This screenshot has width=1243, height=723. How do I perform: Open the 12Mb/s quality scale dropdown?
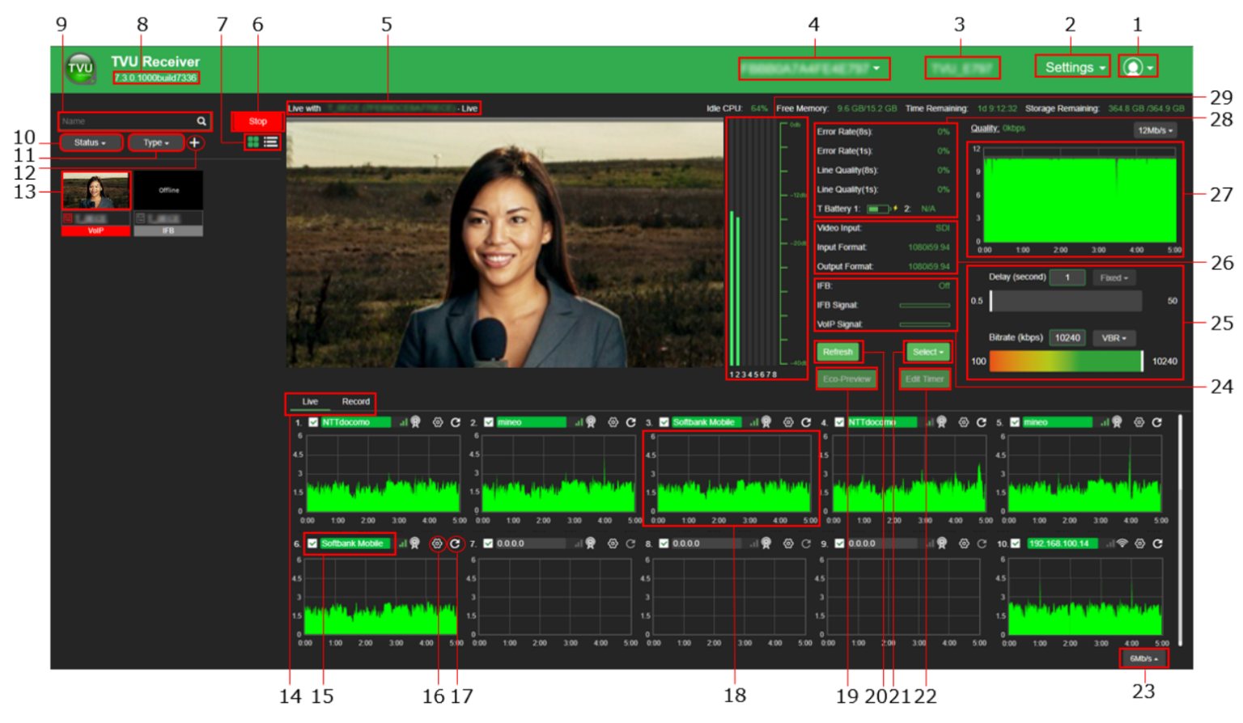point(1154,130)
